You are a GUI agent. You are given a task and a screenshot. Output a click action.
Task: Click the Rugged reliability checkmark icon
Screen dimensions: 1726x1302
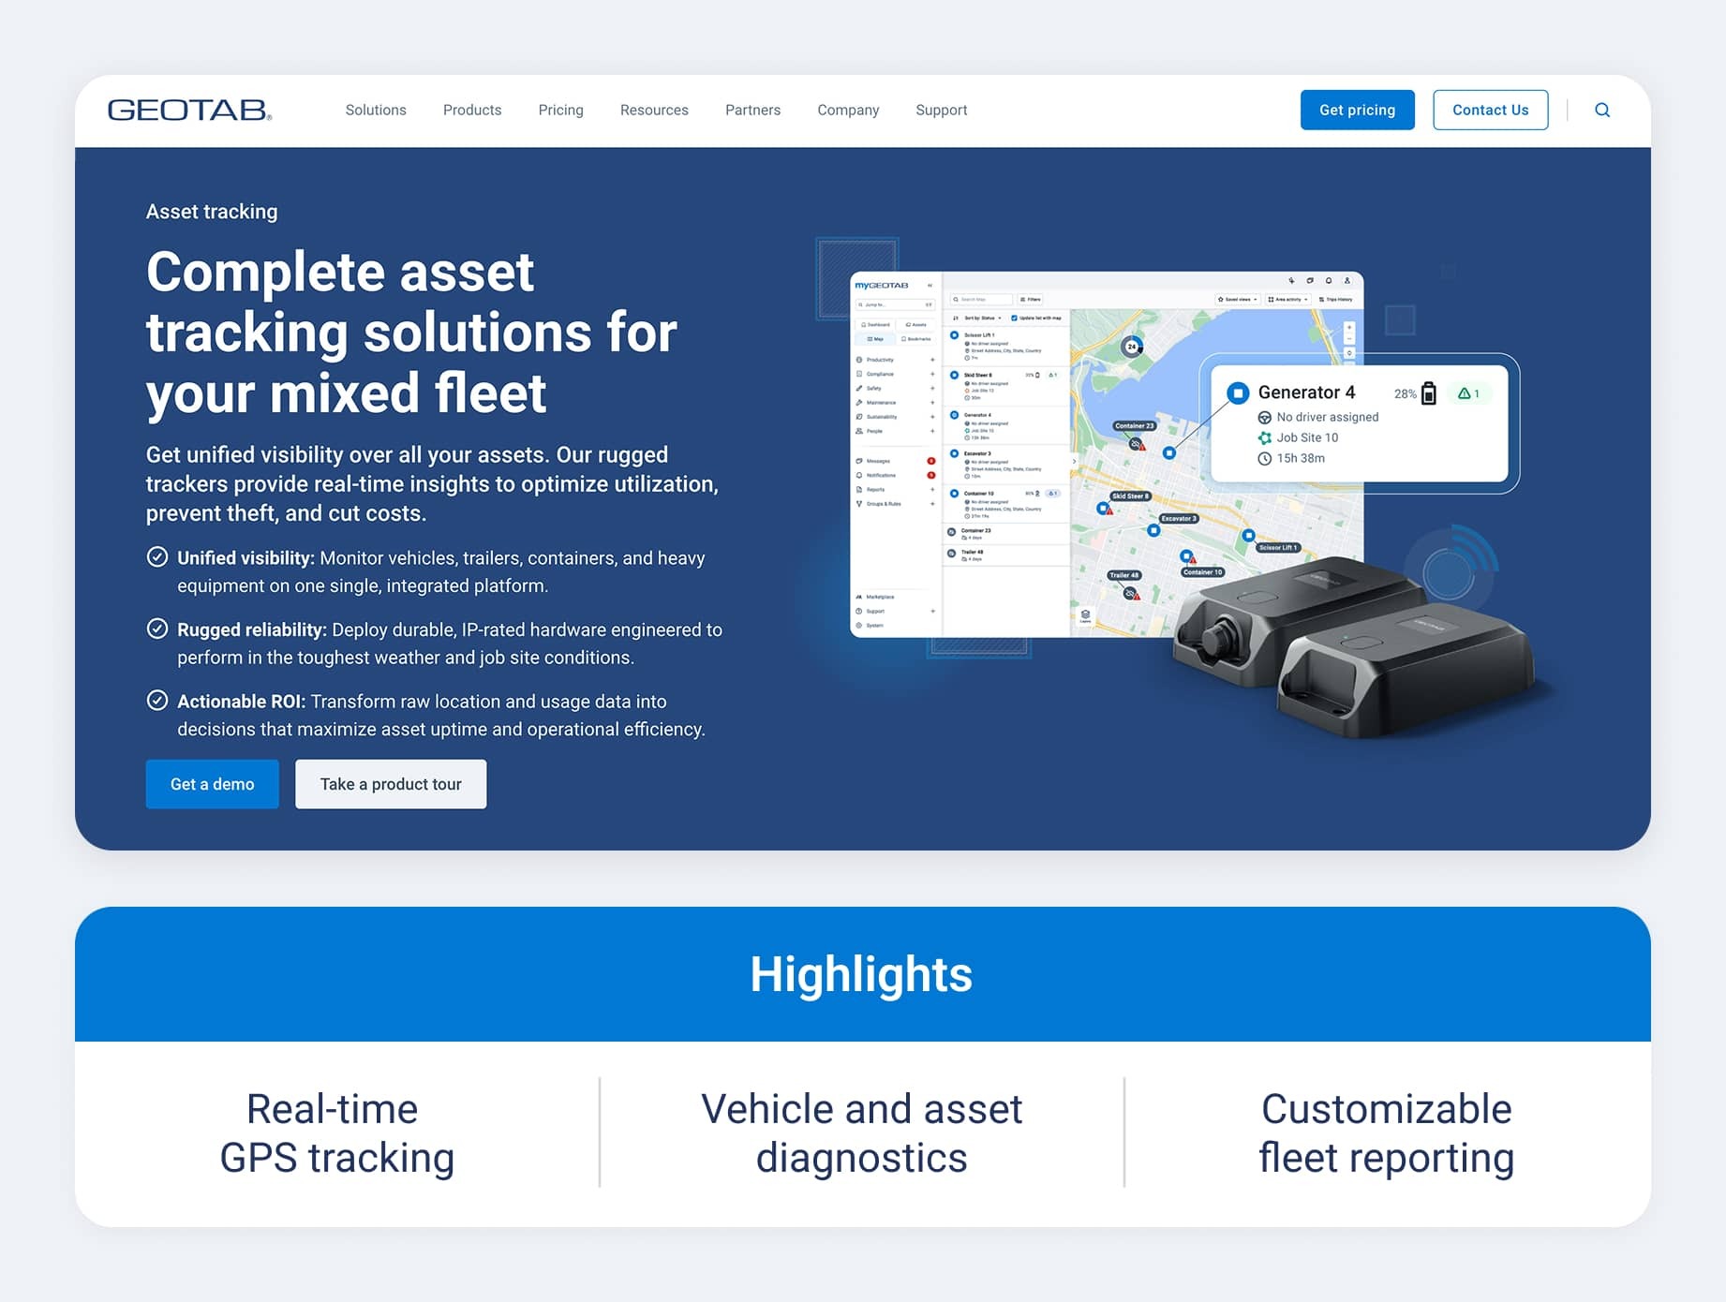click(x=157, y=629)
